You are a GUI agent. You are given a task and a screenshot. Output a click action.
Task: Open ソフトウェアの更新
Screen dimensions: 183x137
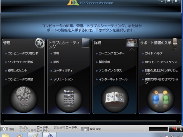(x=20, y=62)
